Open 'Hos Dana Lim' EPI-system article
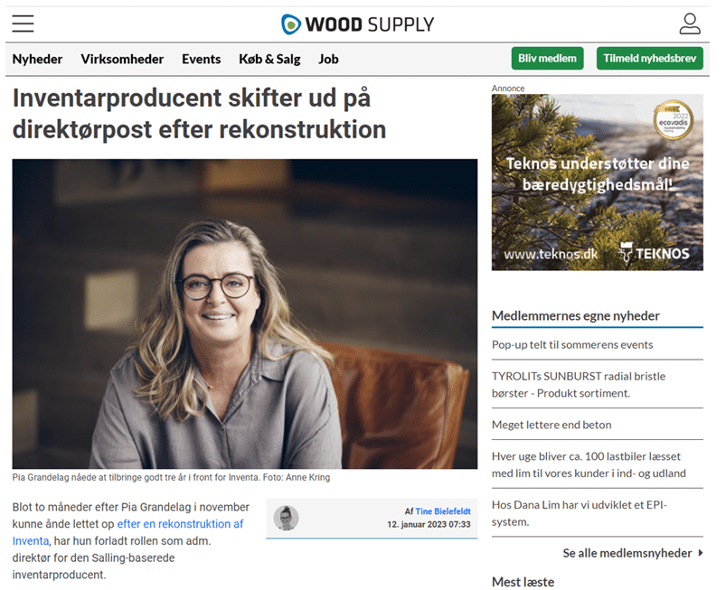This screenshot has width=726, height=590. [580, 513]
